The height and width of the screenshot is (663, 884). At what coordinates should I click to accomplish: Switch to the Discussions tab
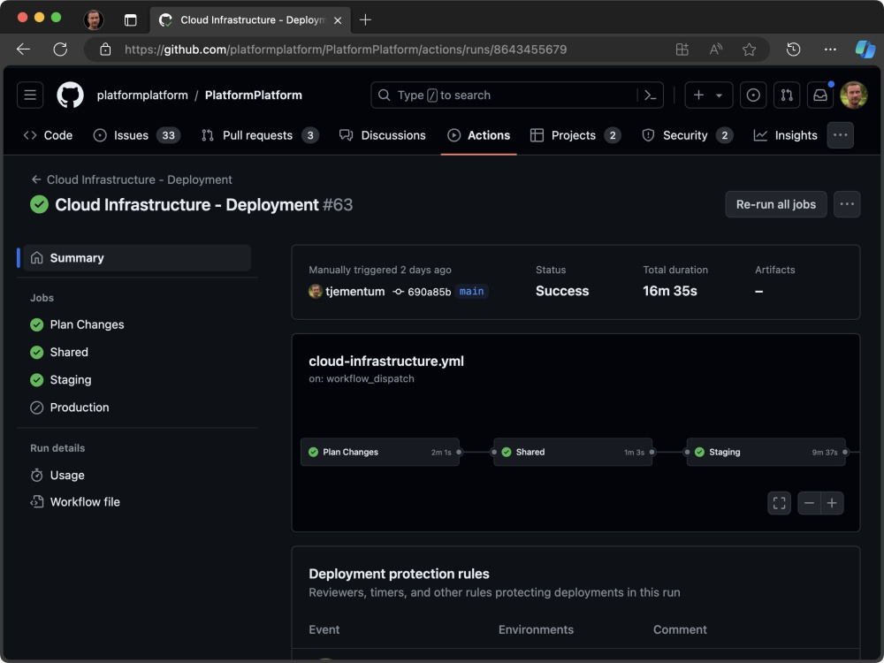coord(382,135)
